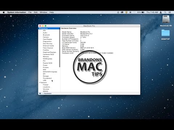Screen dimensions: 174x130
Task: Select SAS in the sidebar
Action: point(44,70)
